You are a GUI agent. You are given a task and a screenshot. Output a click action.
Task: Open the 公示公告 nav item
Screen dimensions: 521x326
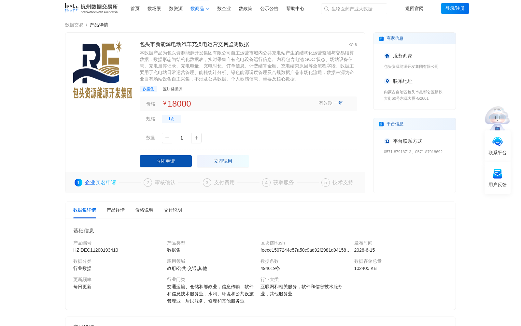point(269,9)
